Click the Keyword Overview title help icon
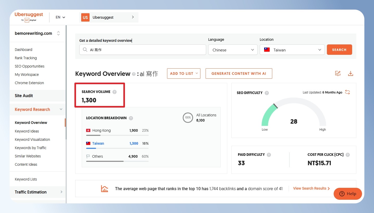The height and width of the screenshot is (213, 374). (x=134, y=74)
